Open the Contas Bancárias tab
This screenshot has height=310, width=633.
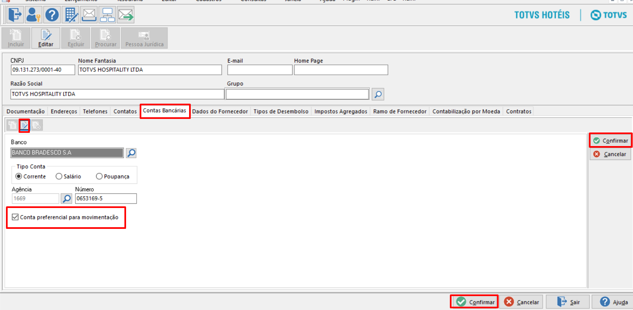(x=165, y=111)
